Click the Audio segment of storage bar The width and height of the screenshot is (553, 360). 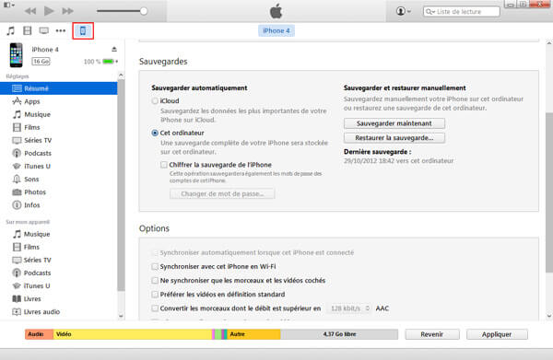[39, 334]
